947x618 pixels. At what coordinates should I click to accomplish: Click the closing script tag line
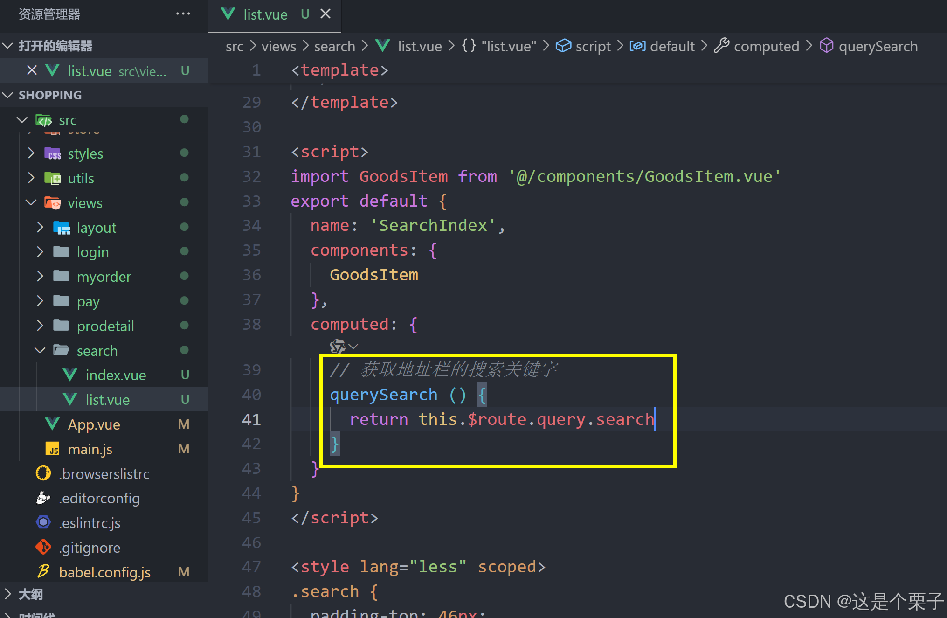point(334,518)
